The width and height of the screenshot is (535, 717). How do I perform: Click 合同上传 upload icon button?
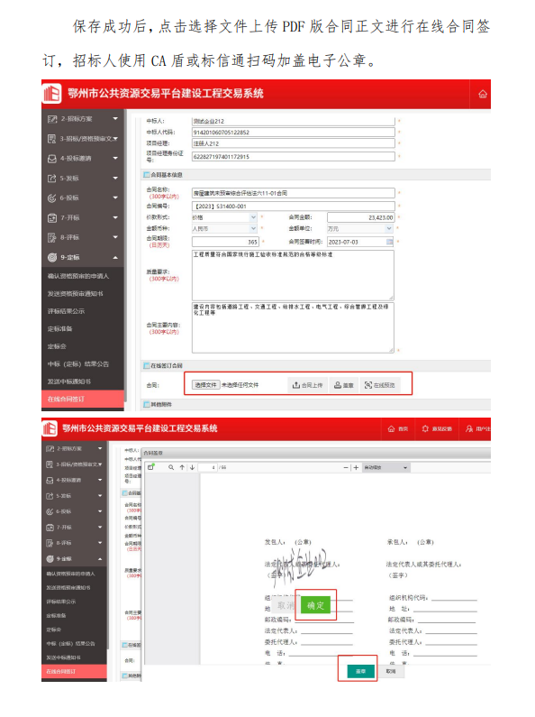click(307, 385)
